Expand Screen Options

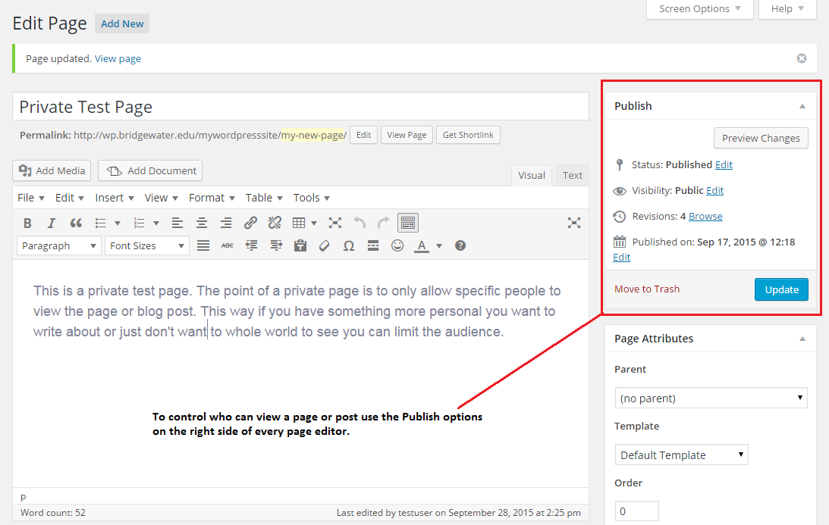699,9
